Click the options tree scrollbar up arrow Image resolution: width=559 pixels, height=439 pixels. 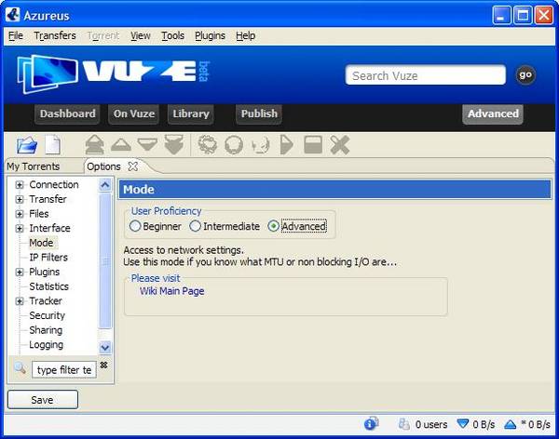coord(104,185)
